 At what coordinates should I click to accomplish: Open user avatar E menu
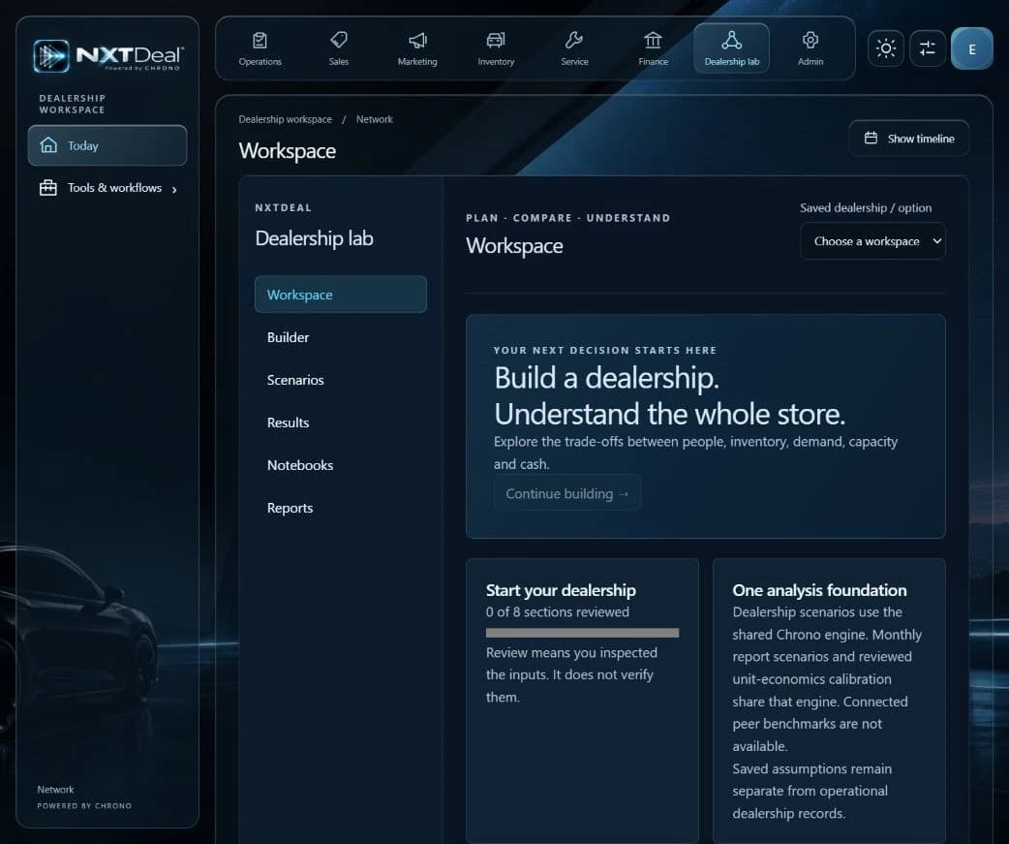[971, 48]
